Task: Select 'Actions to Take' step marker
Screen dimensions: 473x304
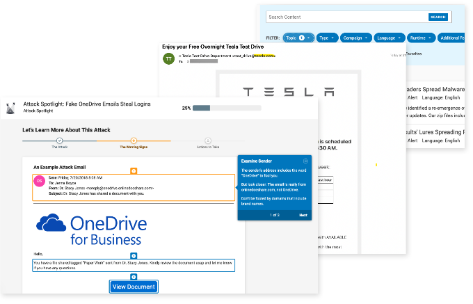Action: point(208,141)
